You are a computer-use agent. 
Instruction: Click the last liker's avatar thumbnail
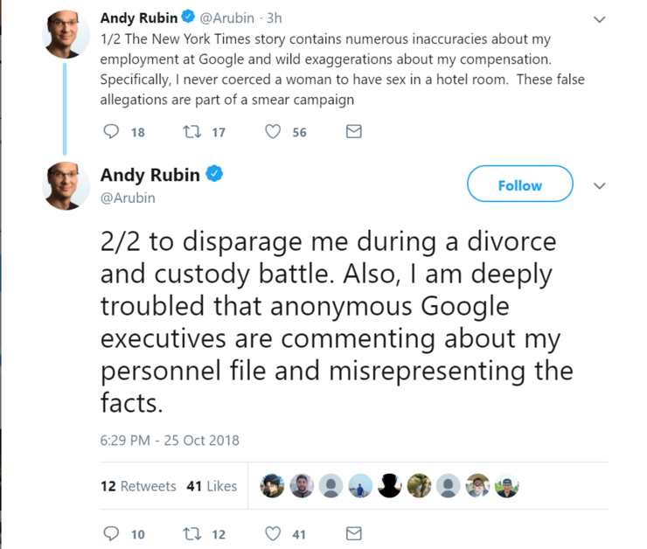(507, 486)
